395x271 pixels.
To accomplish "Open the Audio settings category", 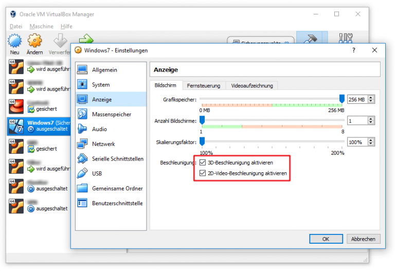I will pyautogui.click(x=111, y=129).
